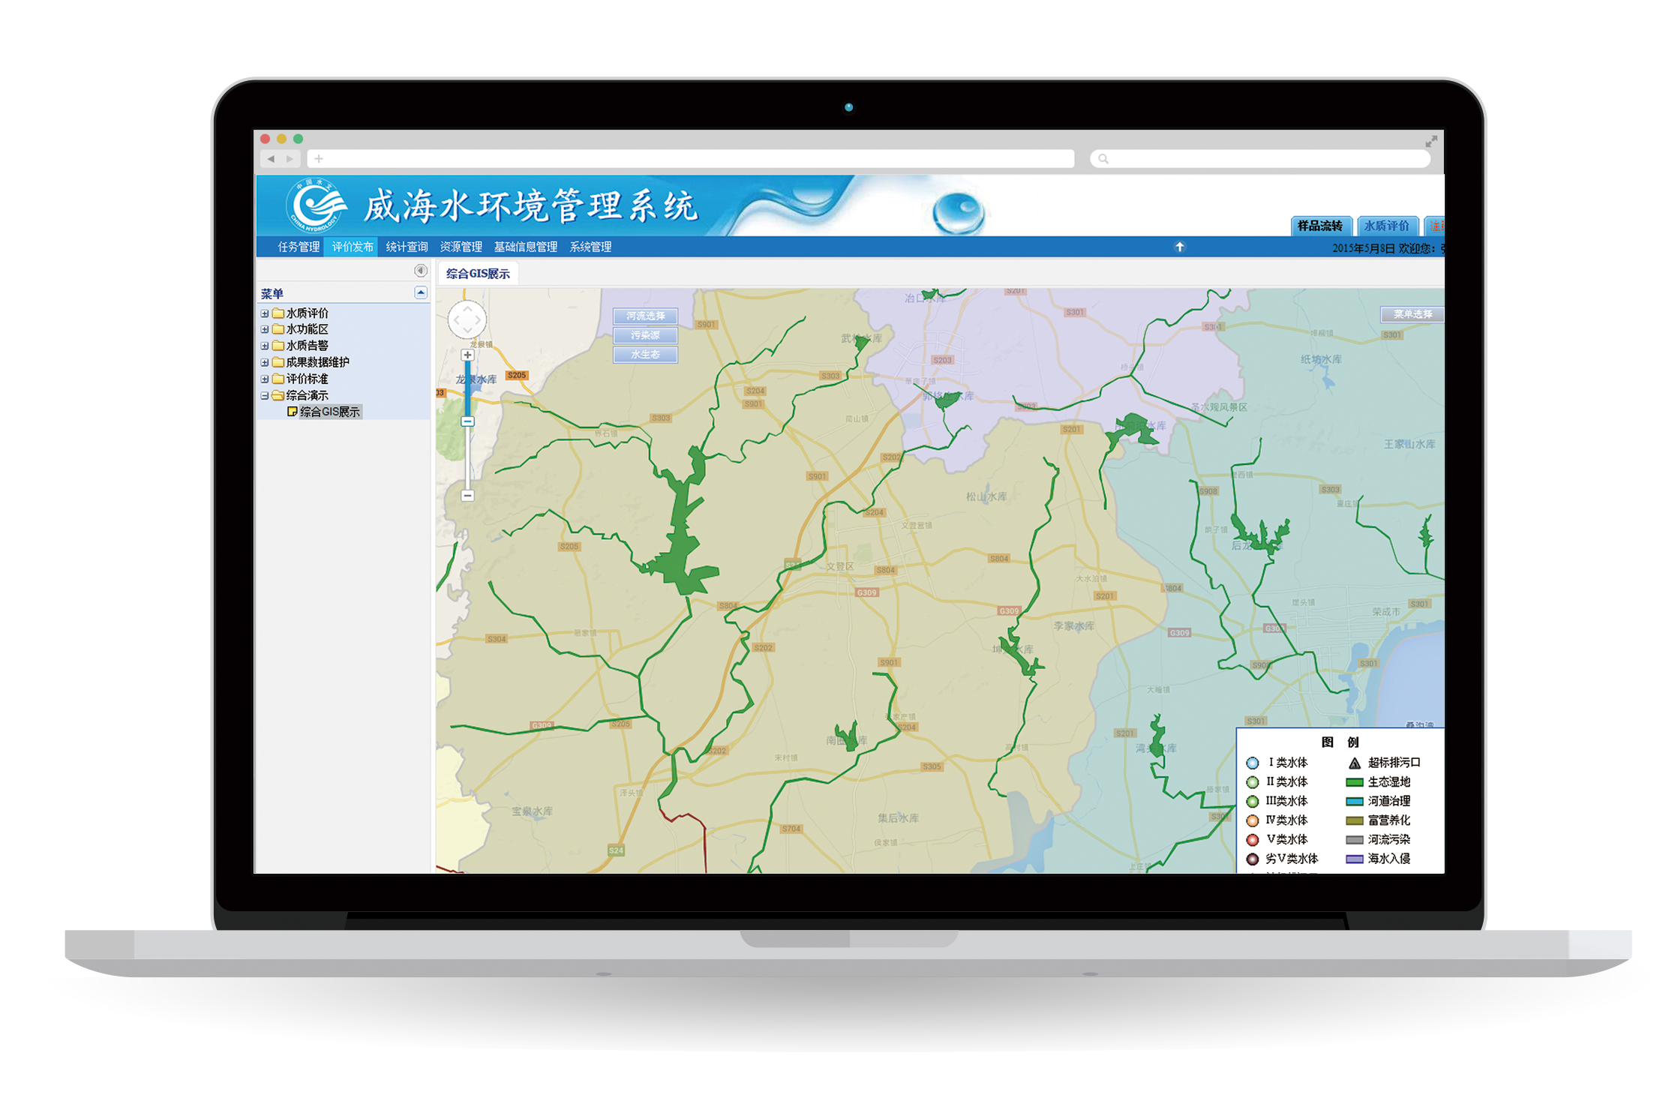Click the map pan compass control
The width and height of the screenshot is (1657, 1107).
click(x=467, y=320)
